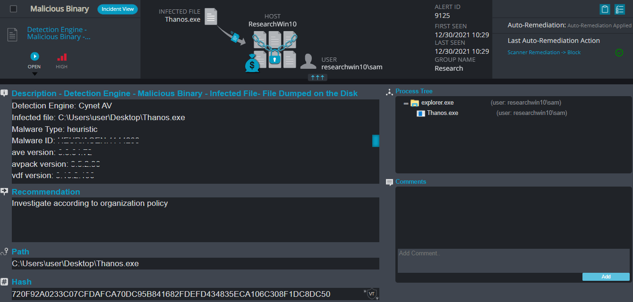The image size is (633, 302).
Task: Click the Recommendation section arrow icon
Action: 4,191
